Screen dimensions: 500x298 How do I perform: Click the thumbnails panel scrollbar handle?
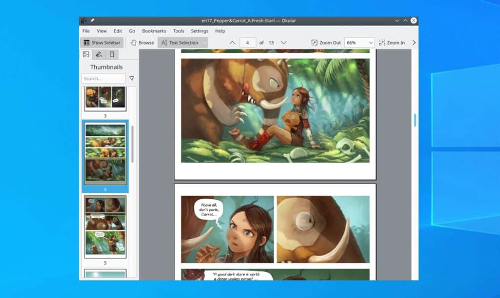(132, 144)
